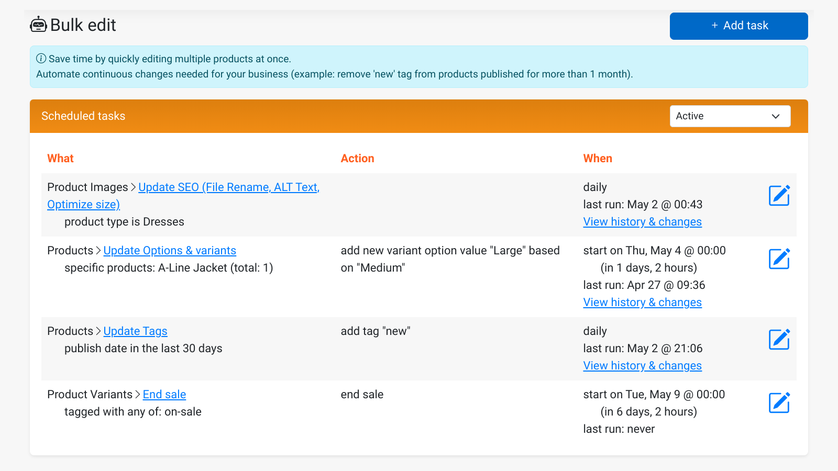The width and height of the screenshot is (838, 471).
Task: Click the Bulk edit robot icon
Action: click(x=38, y=25)
